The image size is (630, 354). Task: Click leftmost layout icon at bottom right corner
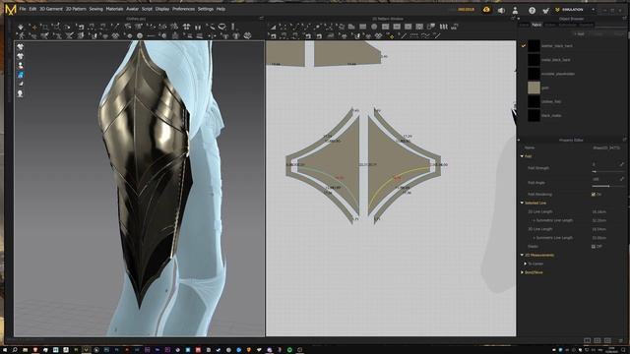tap(587, 340)
